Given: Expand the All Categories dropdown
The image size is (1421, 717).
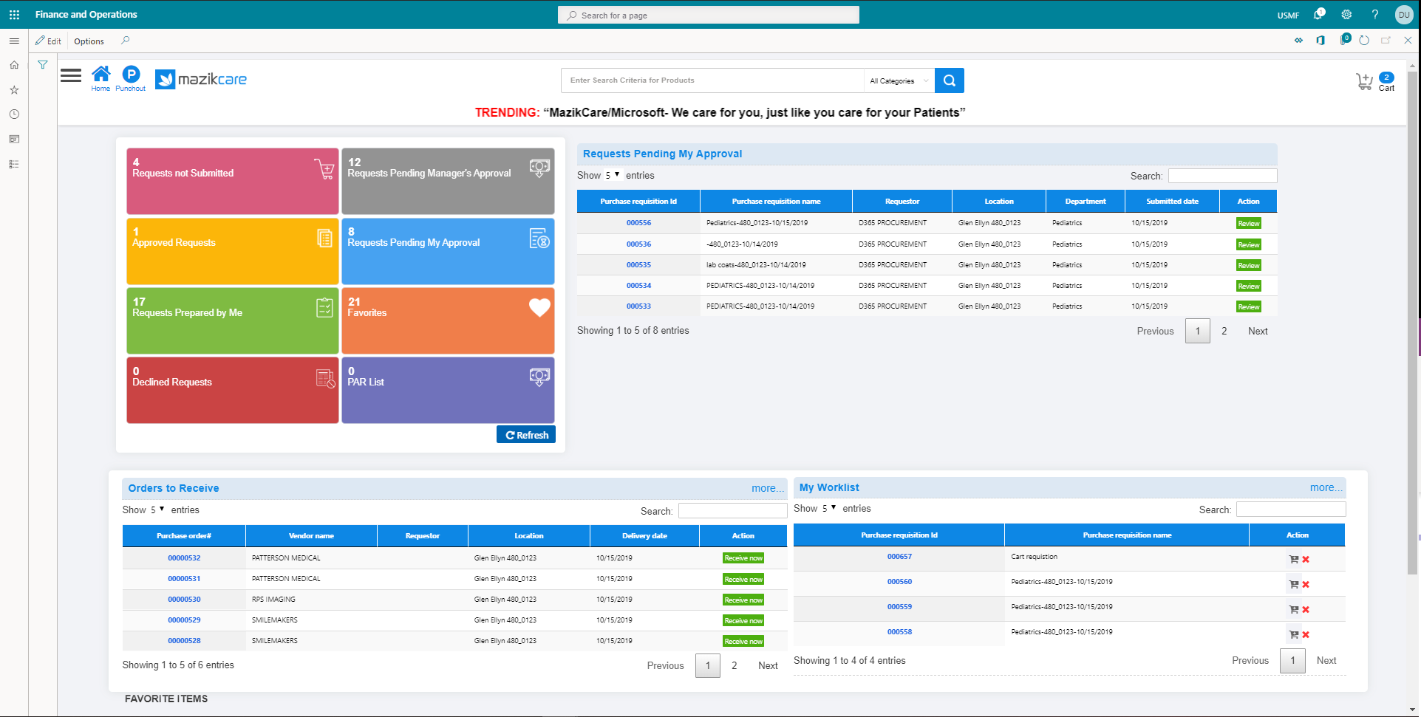Looking at the screenshot, I should coord(899,81).
